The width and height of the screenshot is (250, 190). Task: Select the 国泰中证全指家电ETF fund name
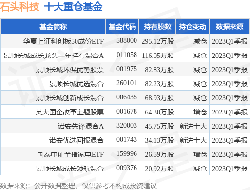coord(70,154)
